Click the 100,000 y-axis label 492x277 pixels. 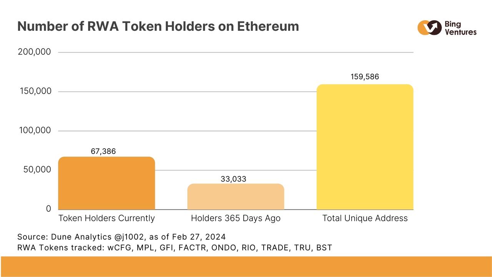pos(35,131)
